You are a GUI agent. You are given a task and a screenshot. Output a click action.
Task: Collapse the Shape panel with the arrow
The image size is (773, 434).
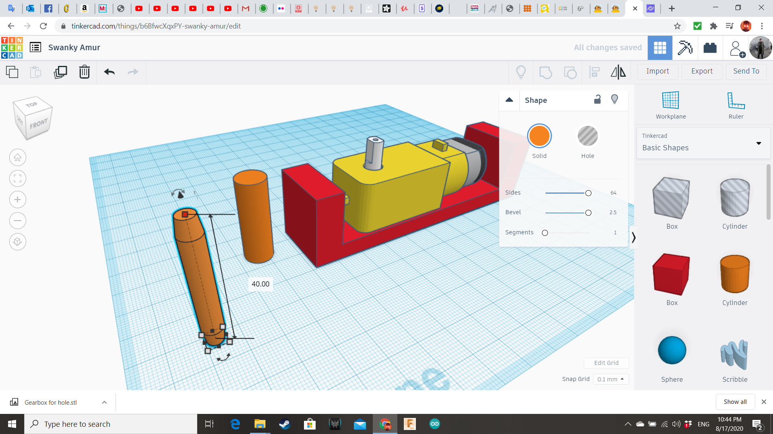coord(509,100)
